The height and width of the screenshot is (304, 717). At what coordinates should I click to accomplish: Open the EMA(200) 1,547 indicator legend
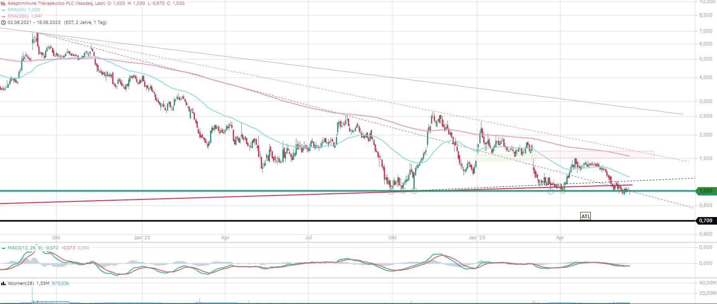tap(25, 16)
